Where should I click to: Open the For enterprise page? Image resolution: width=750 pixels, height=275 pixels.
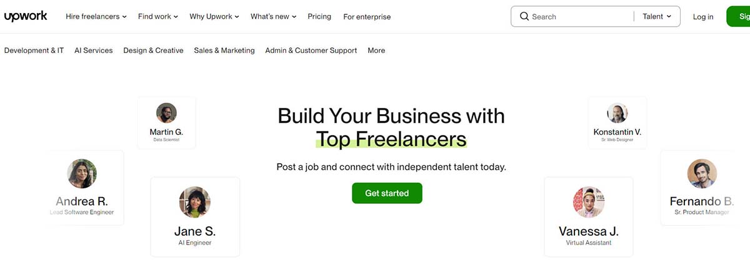(x=367, y=17)
